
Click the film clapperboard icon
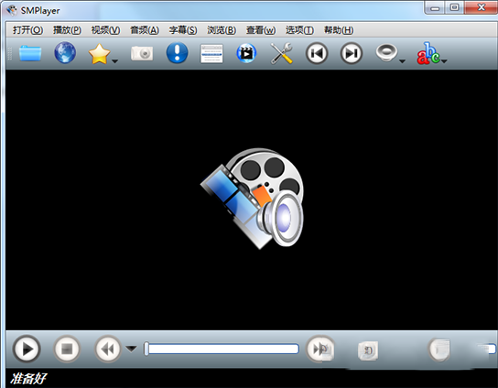pyautogui.click(x=246, y=53)
